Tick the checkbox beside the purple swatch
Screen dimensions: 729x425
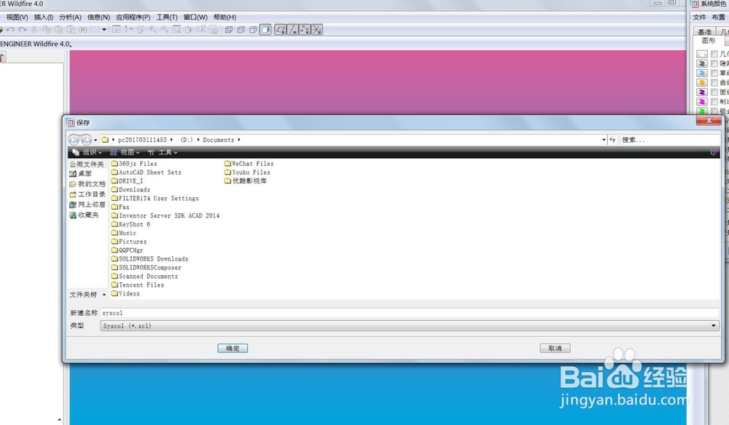point(714,92)
